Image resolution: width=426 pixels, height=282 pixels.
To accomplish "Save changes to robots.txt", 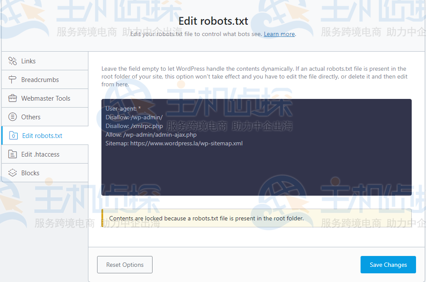I will (x=388, y=264).
